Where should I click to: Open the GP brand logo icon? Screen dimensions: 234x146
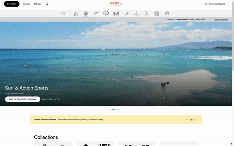pos(106,13)
